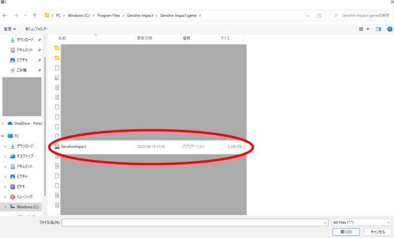Click the first yellow folder icon
Image resolution: width=394 pixels, height=238 pixels.
57,48
